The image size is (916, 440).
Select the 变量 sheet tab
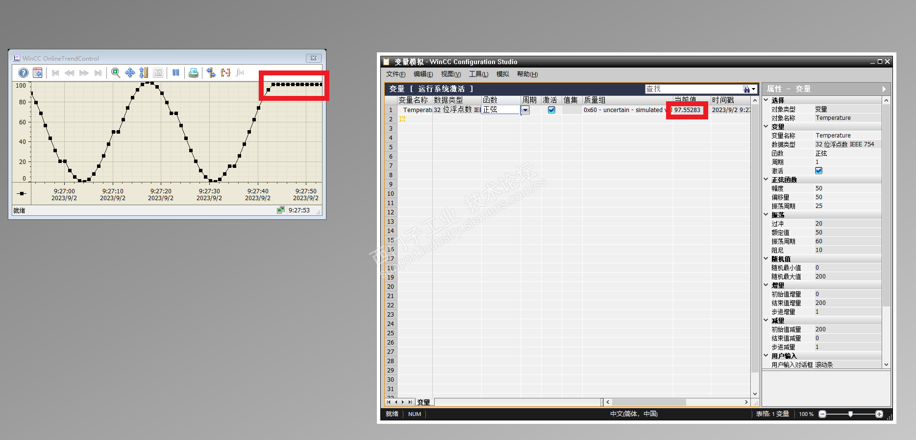424,402
